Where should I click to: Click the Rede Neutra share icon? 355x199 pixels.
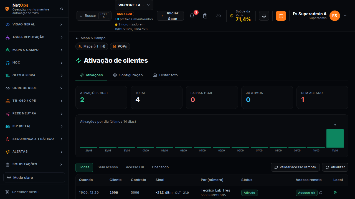8,114
